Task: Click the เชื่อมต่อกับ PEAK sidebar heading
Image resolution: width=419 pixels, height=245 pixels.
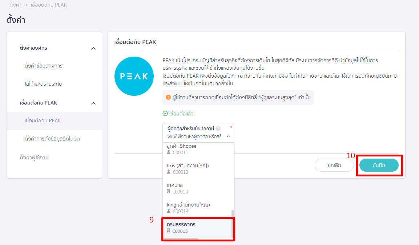Action: 39,103
